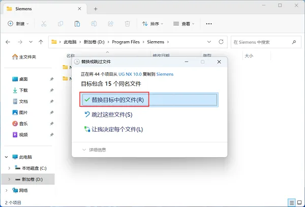Select 网络 in the navigation tree
The height and width of the screenshot is (207, 305).
click(20, 190)
